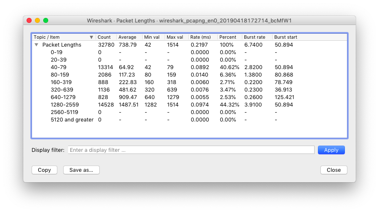Click burst rate value 3.9100
The image size is (379, 213).
[253, 105]
